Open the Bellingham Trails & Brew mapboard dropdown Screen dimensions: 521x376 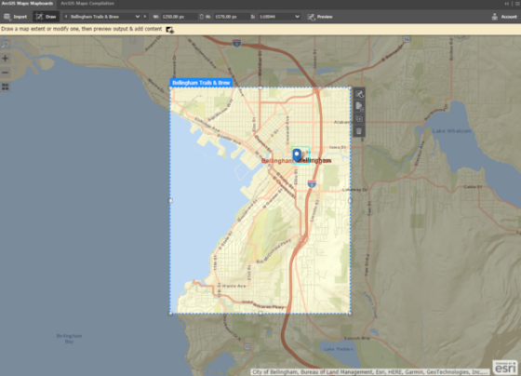(104, 17)
